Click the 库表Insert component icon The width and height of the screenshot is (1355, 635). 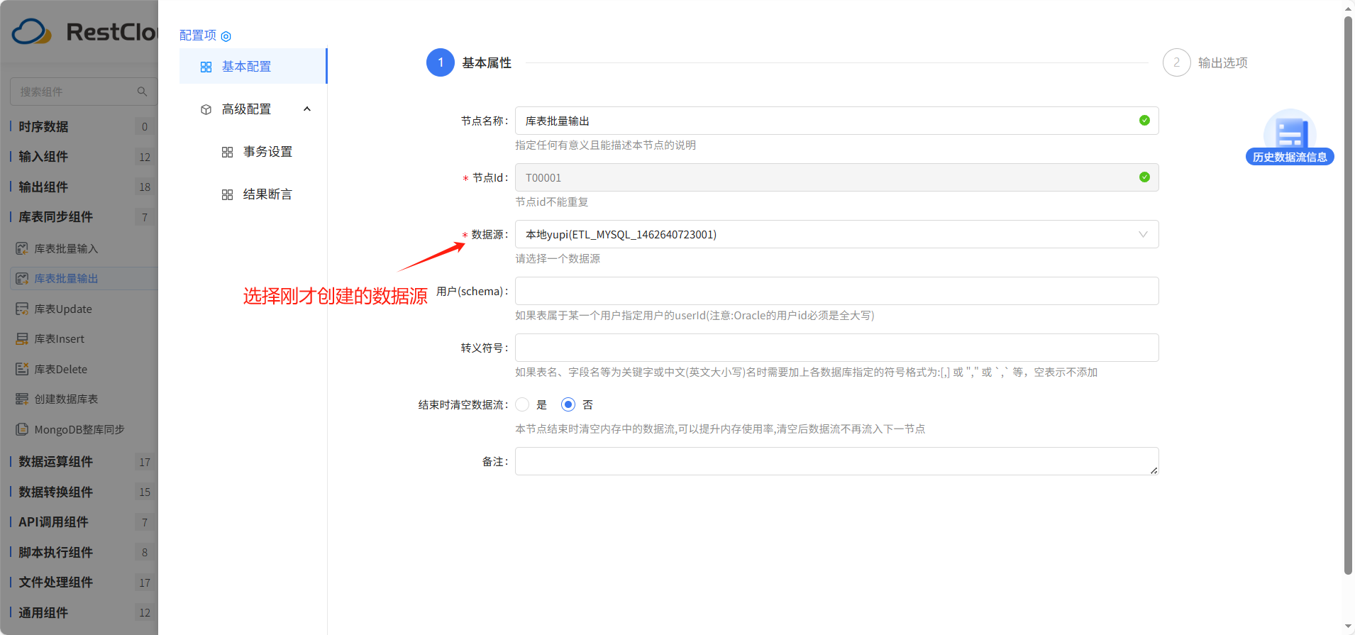pyautogui.click(x=22, y=339)
